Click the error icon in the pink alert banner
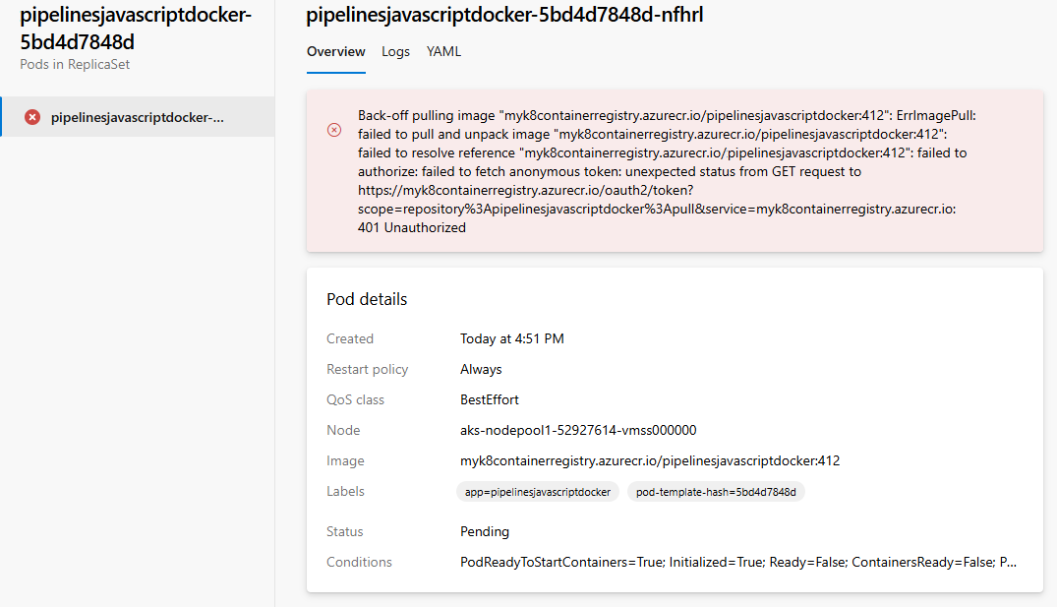Image resolution: width=1057 pixels, height=607 pixels. (334, 130)
